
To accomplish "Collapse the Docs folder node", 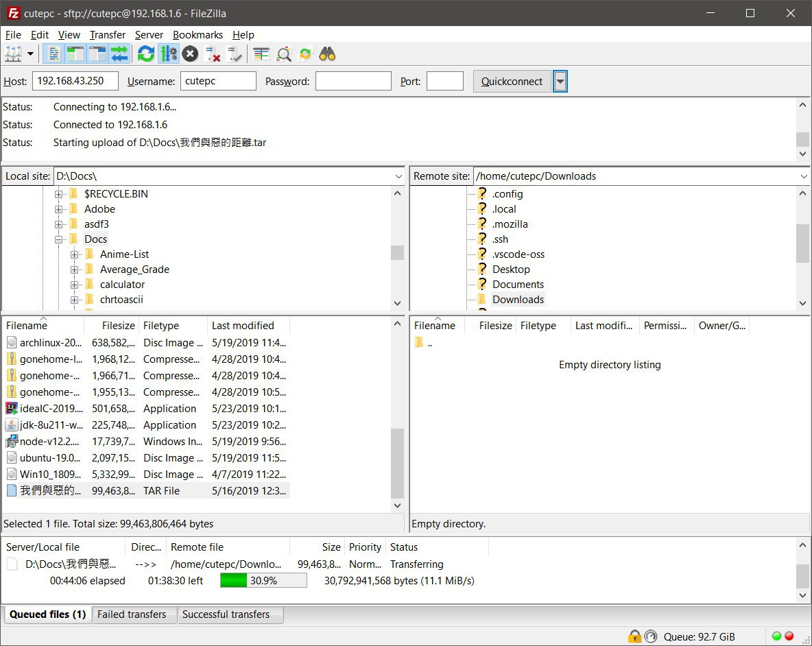I will point(58,239).
